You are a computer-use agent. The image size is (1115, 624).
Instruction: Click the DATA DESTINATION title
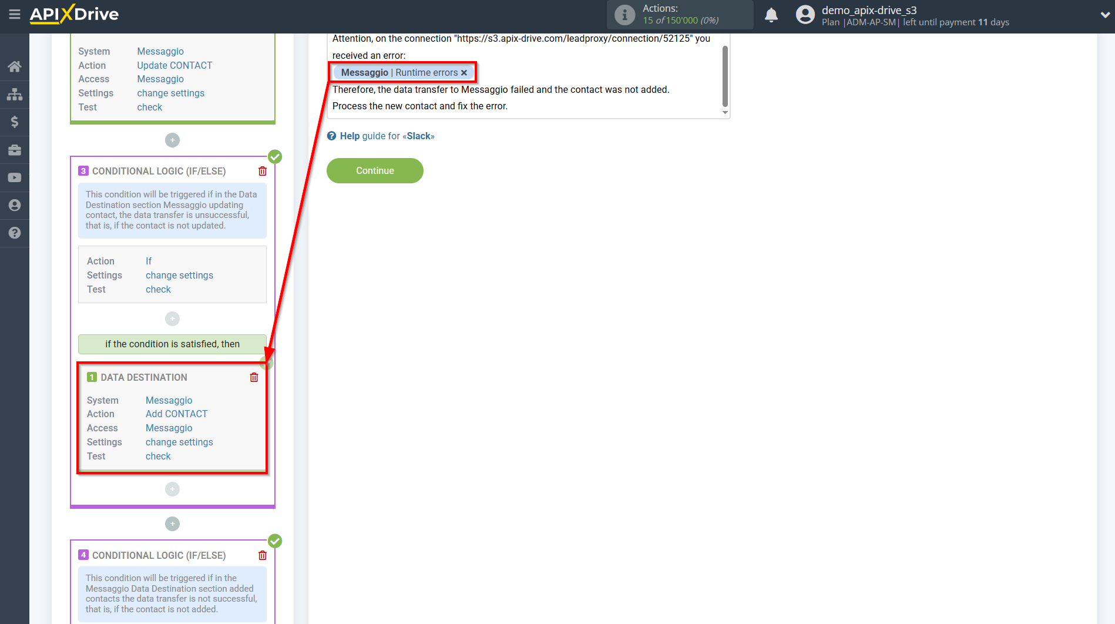144,377
